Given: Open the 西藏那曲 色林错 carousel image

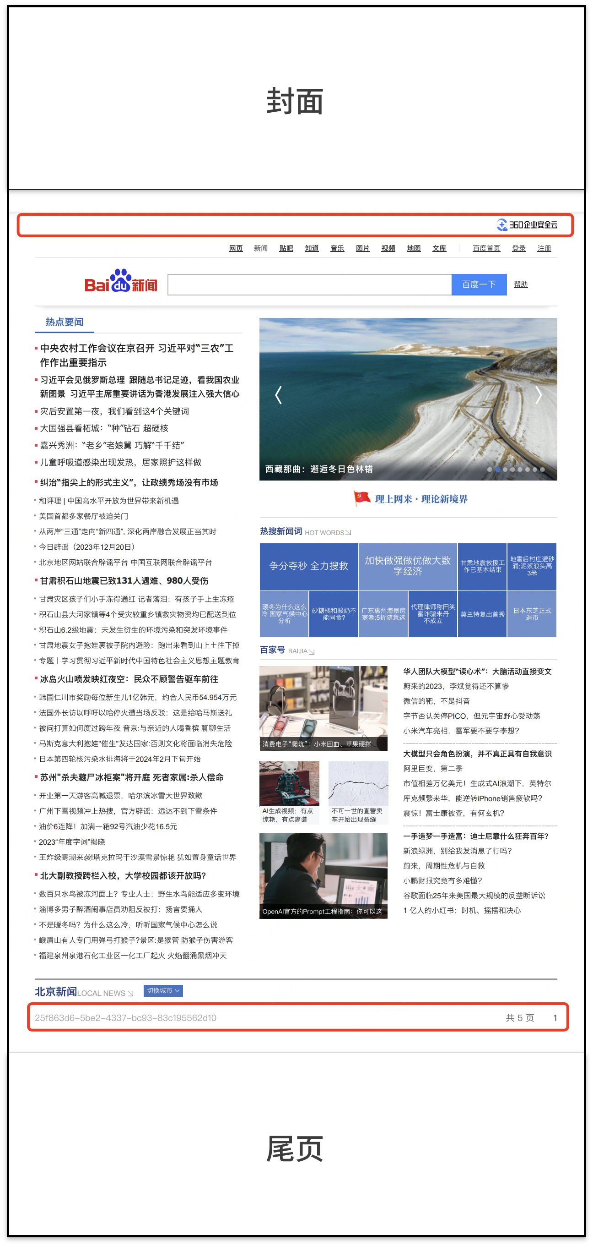Looking at the screenshot, I should click(x=409, y=399).
